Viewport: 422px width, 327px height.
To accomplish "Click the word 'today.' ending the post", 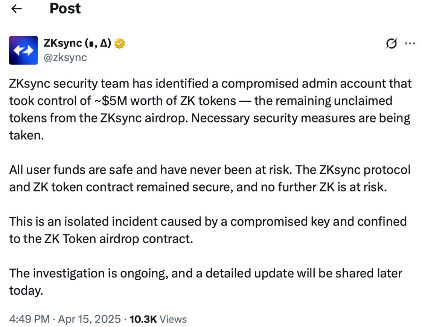I will click(26, 291).
